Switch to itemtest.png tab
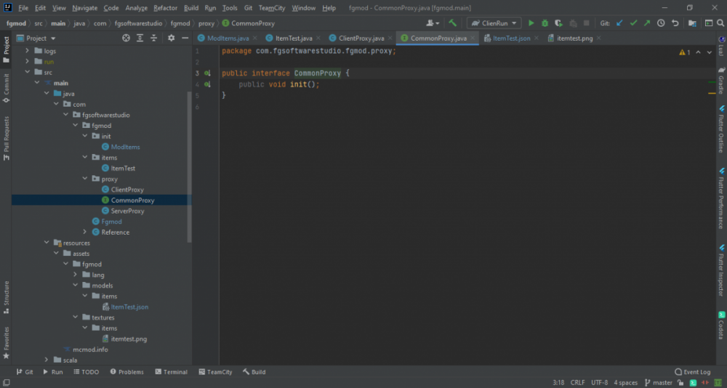 click(x=574, y=38)
